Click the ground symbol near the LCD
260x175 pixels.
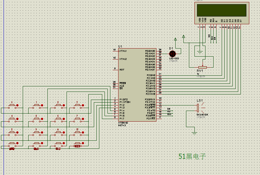200,53
